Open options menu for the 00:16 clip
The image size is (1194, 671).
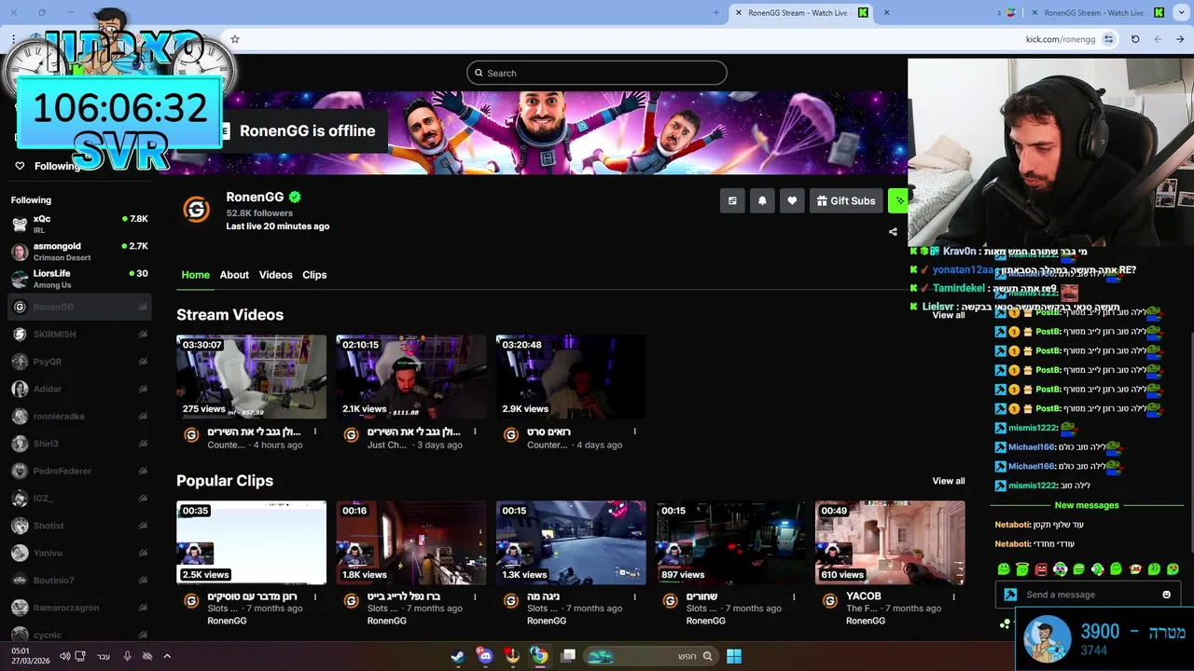pyautogui.click(x=475, y=596)
